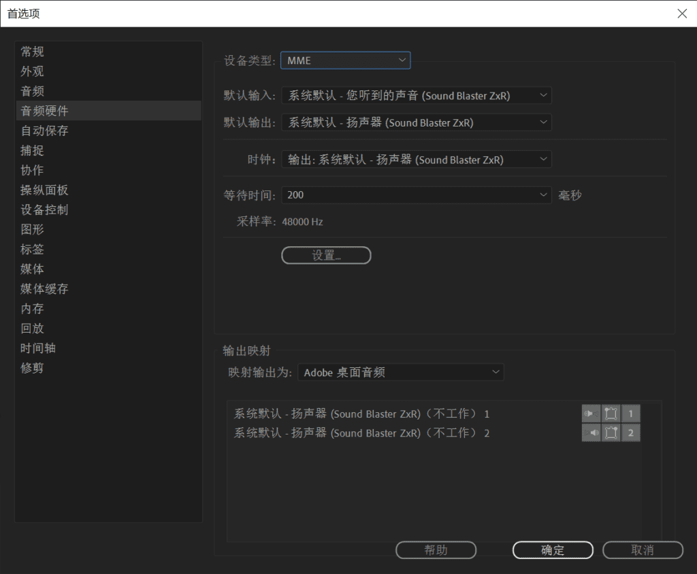Click the right speaker icon in row 2
The width and height of the screenshot is (697, 574).
(591, 433)
